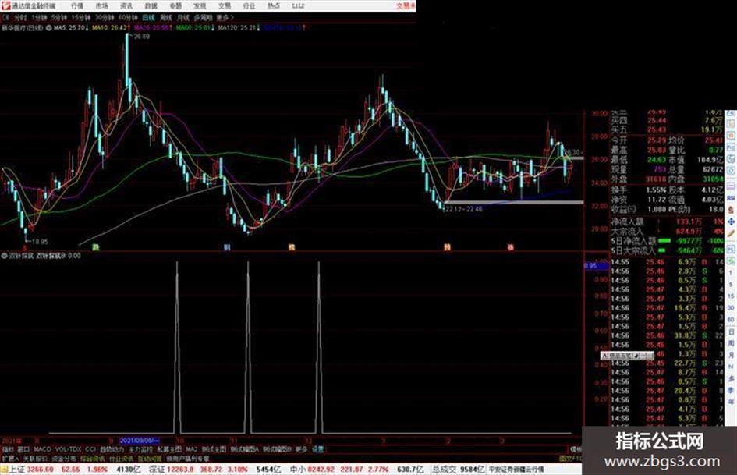Select the blue four-way move arrows icon

(x=731, y=222)
